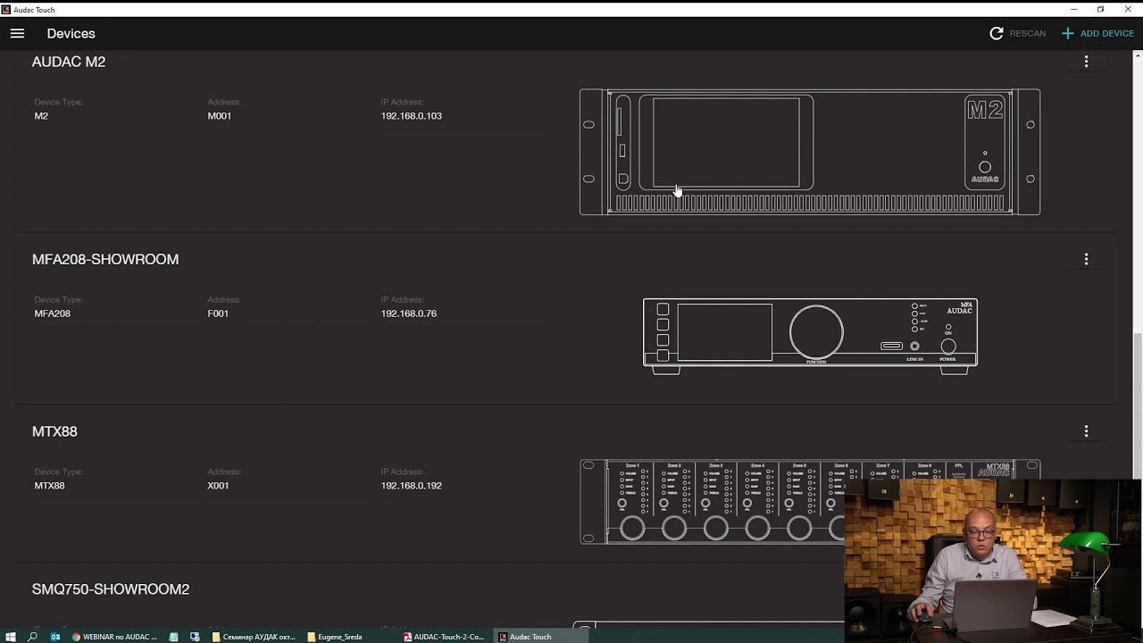Click the MFA208 amplifier illustration
Screen dimensions: 1143x643
810,336
